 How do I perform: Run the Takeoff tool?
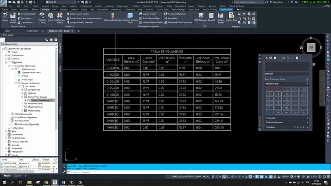click(x=212, y=17)
